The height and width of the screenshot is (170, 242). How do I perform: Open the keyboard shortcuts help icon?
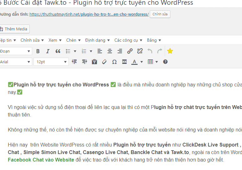click(165, 62)
